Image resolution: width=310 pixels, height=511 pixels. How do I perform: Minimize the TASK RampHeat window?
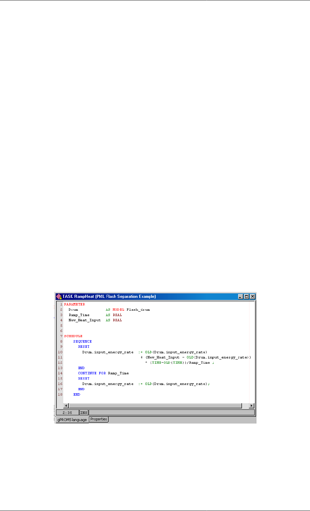pos(240,296)
